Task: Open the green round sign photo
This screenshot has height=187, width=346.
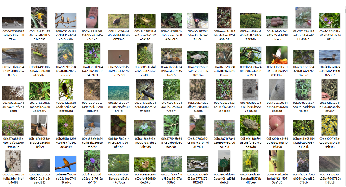Action: point(224,161)
